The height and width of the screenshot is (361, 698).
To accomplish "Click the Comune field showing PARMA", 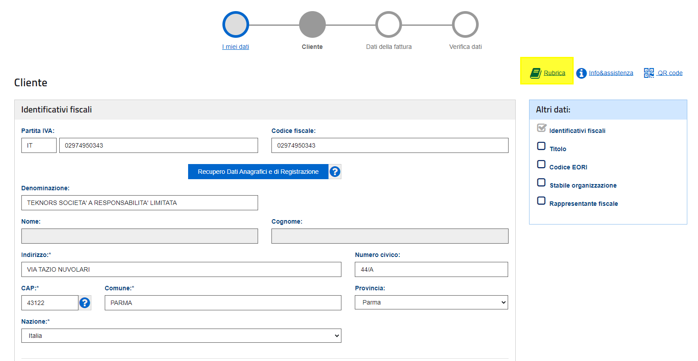I will click(x=223, y=303).
